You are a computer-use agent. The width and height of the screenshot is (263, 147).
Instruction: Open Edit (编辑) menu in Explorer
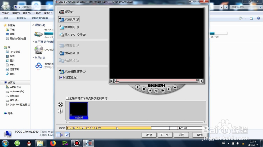point(16,13)
